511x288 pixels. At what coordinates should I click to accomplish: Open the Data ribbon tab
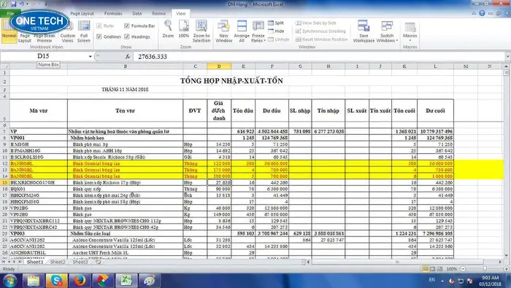[137, 13]
